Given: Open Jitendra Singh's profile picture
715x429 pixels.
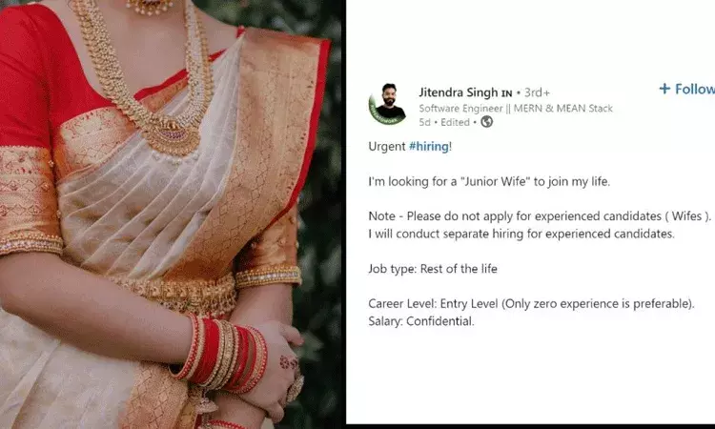Looking at the screenshot, I should click(388, 105).
